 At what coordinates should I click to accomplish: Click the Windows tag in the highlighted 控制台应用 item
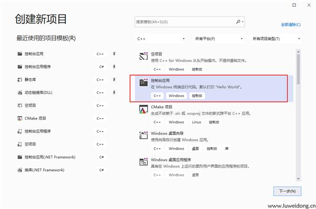(176, 96)
